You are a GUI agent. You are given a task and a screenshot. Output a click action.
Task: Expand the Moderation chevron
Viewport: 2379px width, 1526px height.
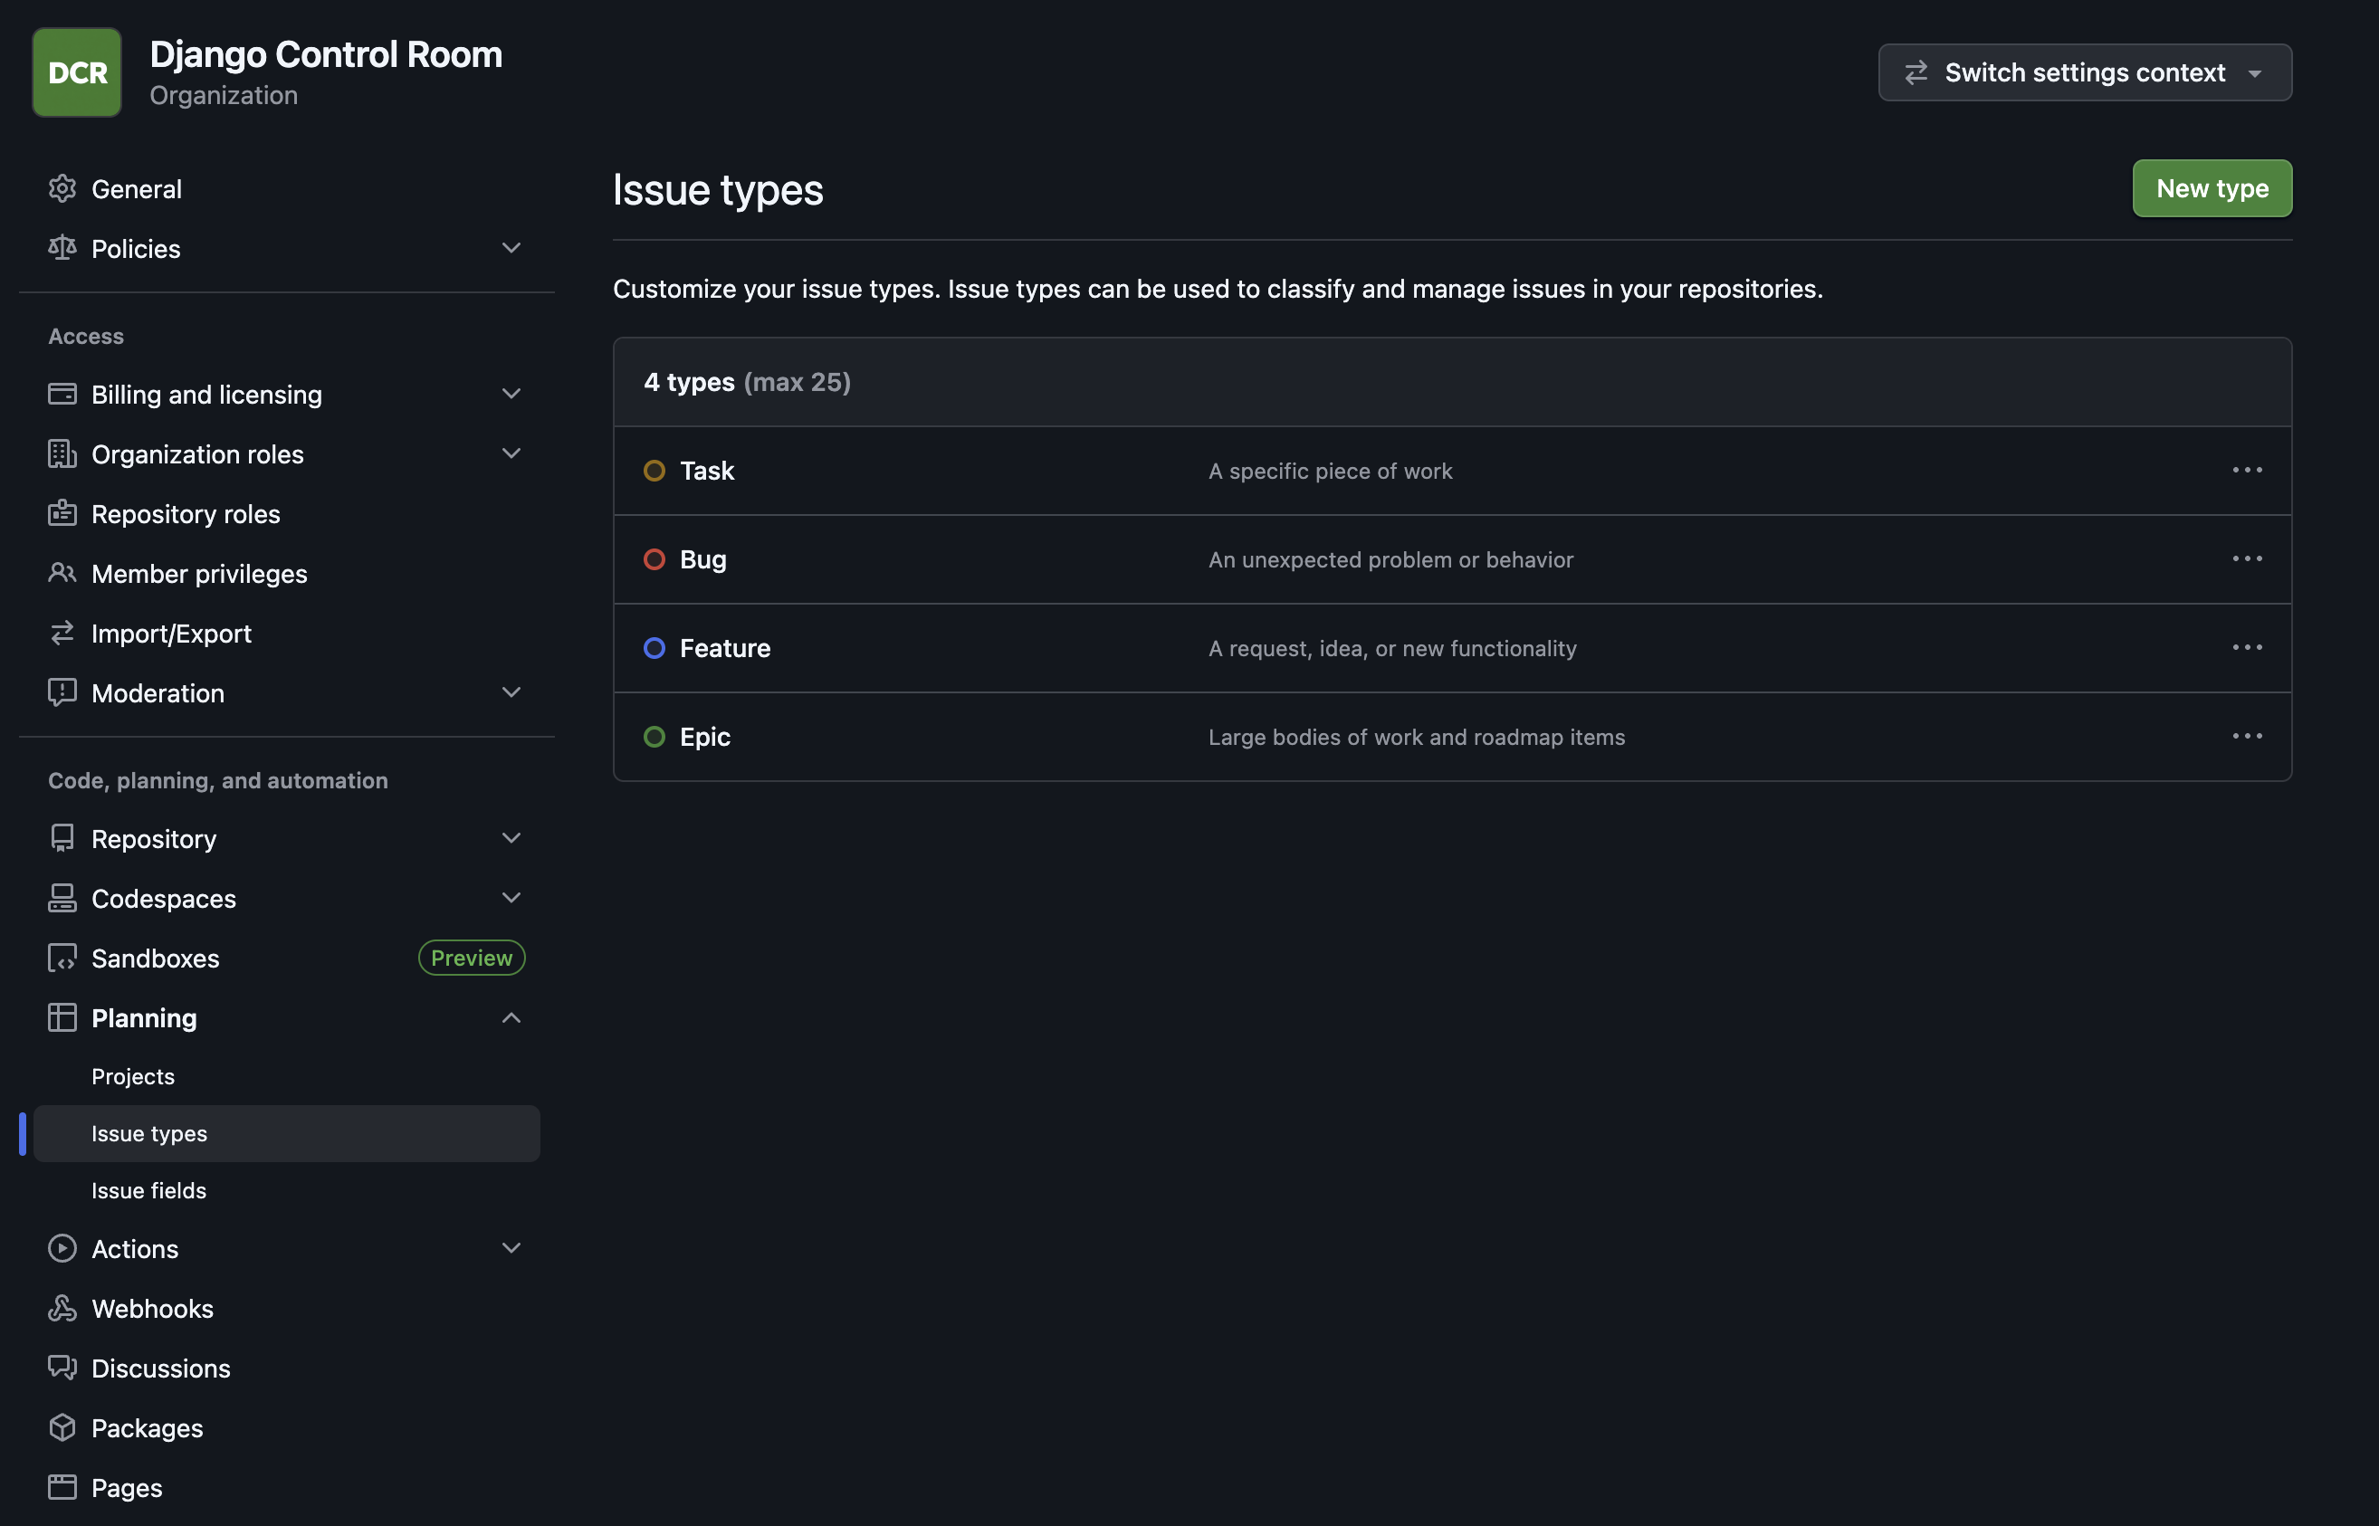[x=511, y=692]
